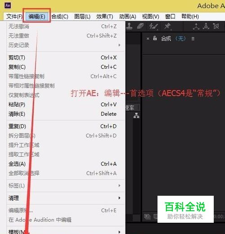Click the 带属性链接复制 menu entry
The image size is (225, 234).
(66, 76)
